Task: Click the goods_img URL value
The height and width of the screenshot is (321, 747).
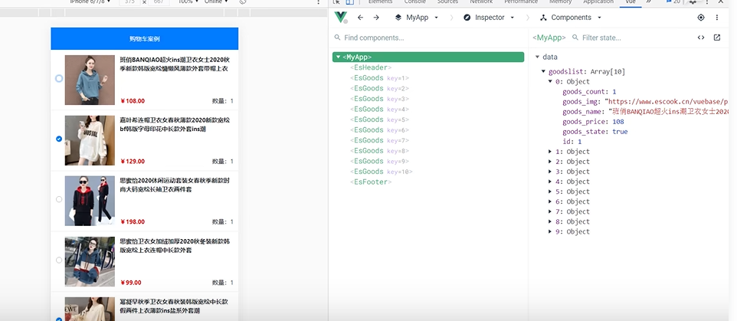Action: pos(667,102)
